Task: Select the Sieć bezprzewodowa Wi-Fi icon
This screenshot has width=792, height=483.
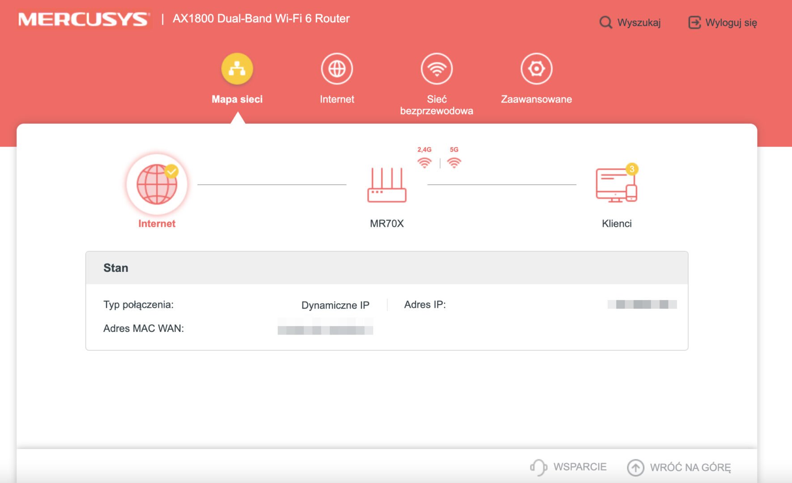Action: 437,69
